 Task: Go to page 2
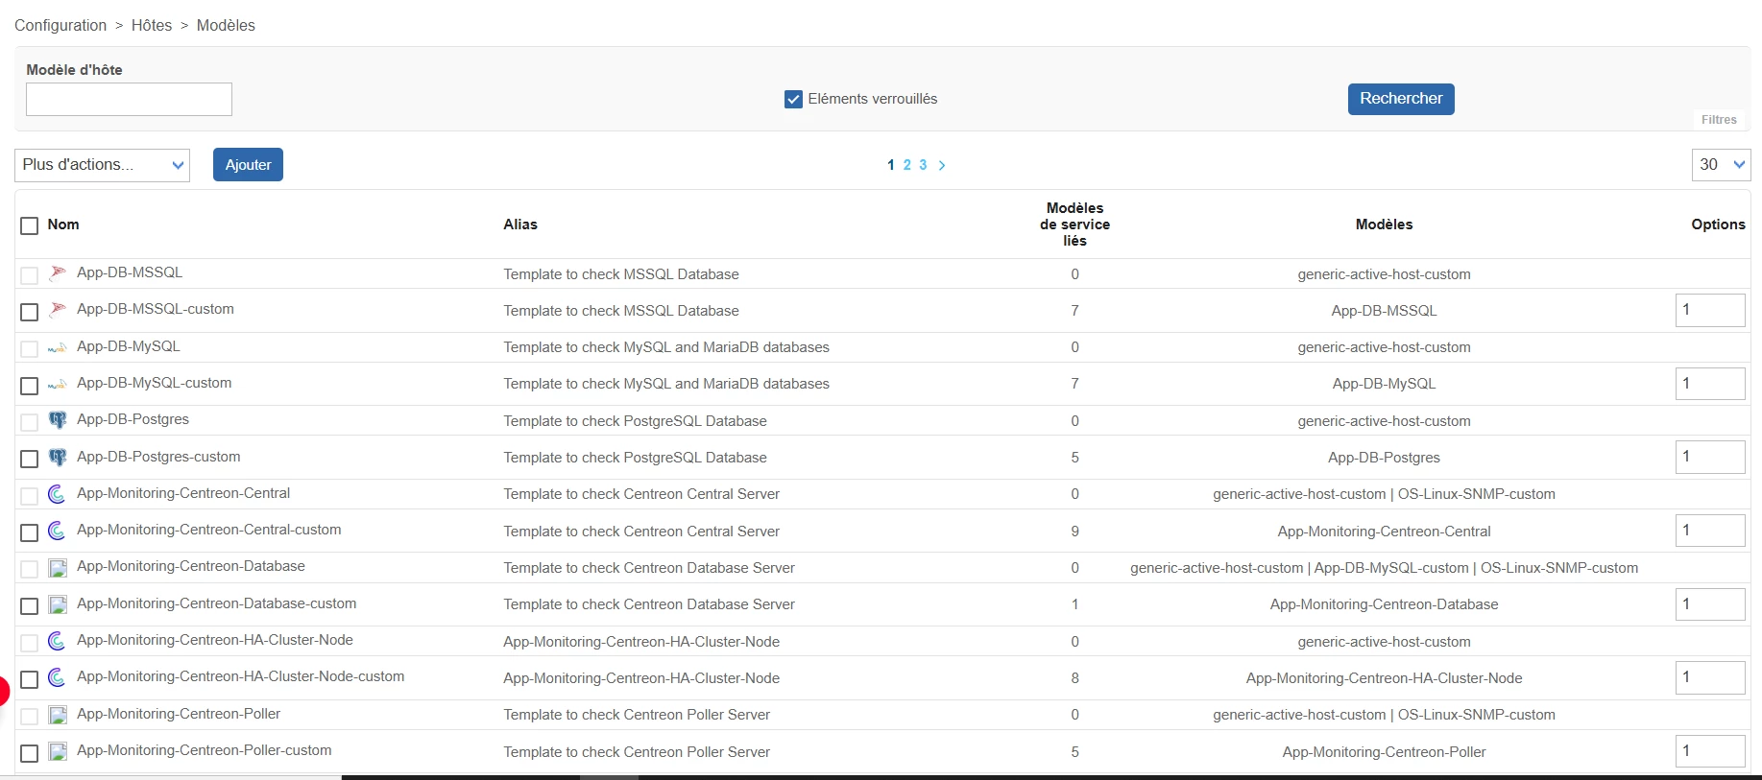tap(906, 165)
